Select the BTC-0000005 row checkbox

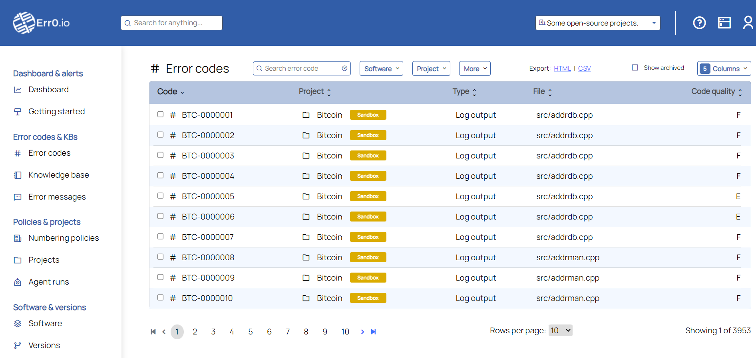(x=161, y=196)
